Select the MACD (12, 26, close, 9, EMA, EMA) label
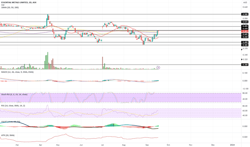The image size is (250, 147). click(17, 72)
